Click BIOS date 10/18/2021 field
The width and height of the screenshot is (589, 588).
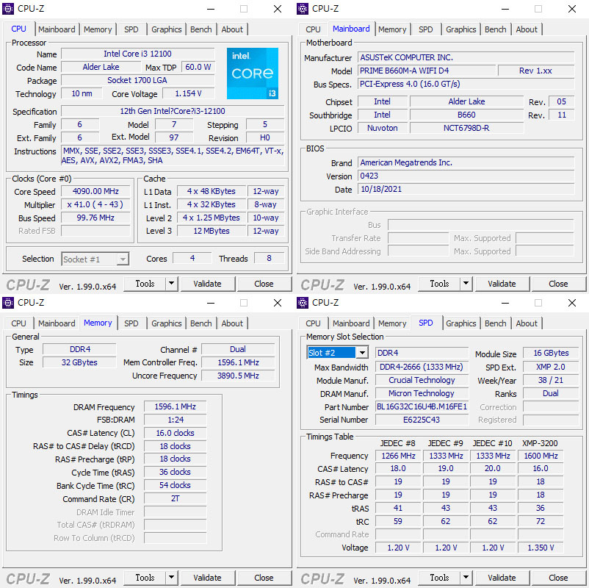[x=466, y=189]
